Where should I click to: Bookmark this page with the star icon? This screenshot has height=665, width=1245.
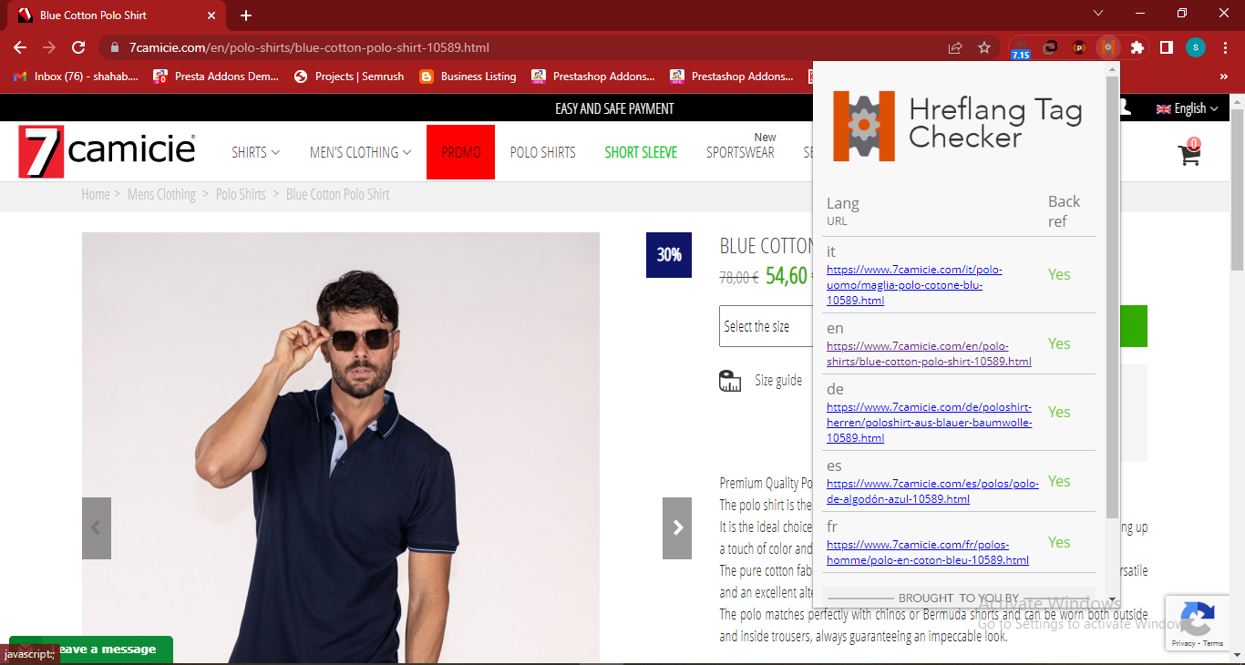pyautogui.click(x=984, y=47)
